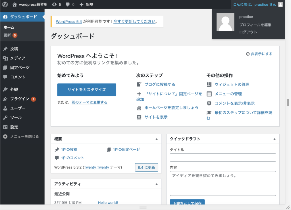The height and width of the screenshot is (210, 291).
Task: Open the 投稿 menu in sidebar
Action: (x=14, y=49)
